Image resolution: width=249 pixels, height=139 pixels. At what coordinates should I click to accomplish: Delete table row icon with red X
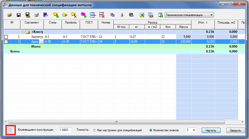coord(102,15)
